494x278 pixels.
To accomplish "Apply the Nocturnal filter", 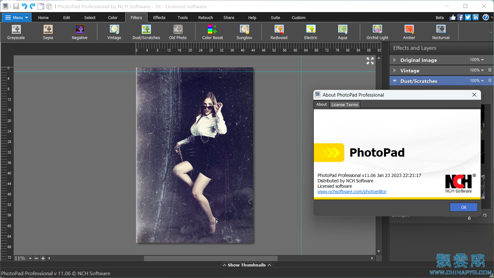I will click(441, 32).
